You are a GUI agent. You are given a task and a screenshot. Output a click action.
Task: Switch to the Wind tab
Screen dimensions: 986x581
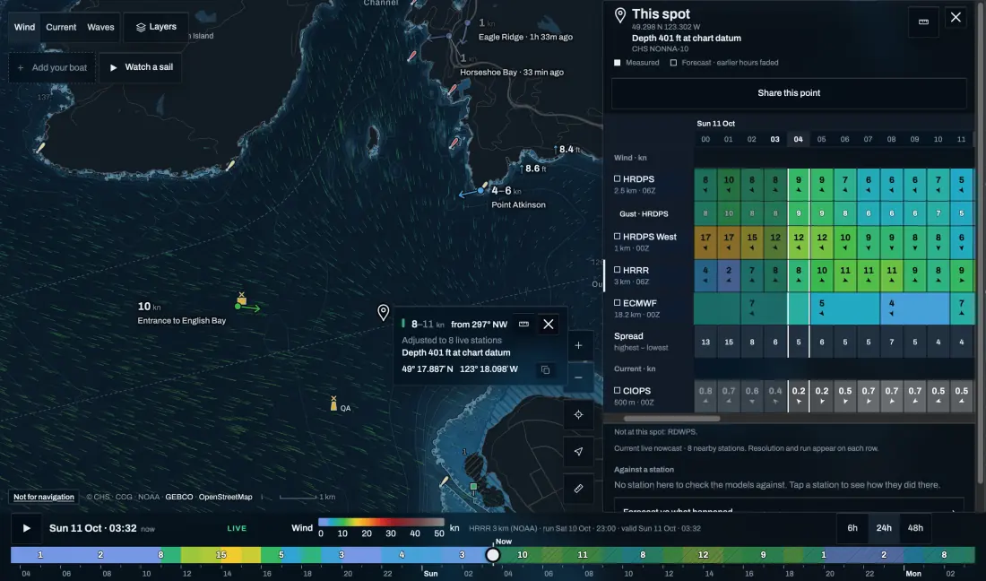pyautogui.click(x=24, y=27)
